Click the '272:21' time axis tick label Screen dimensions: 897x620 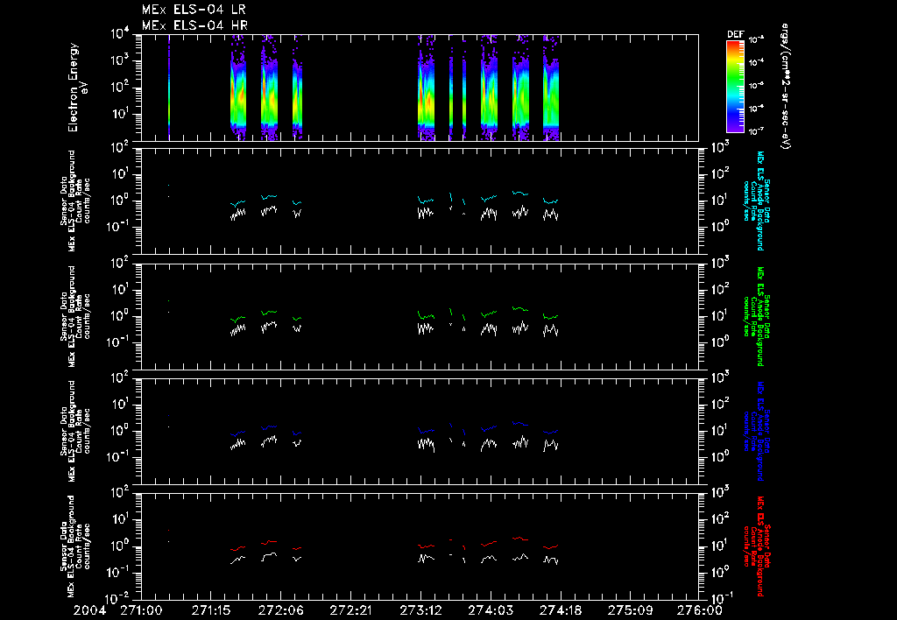click(x=351, y=610)
